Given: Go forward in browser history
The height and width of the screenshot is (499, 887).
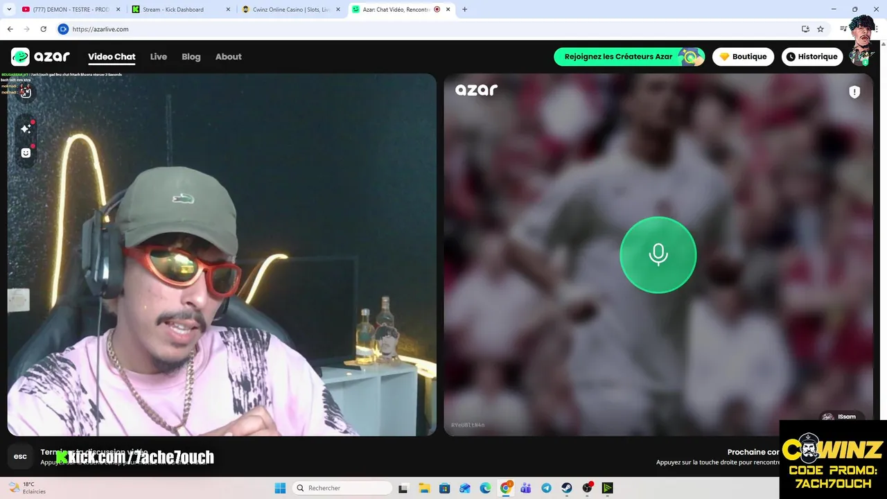Looking at the screenshot, I should coord(26,29).
